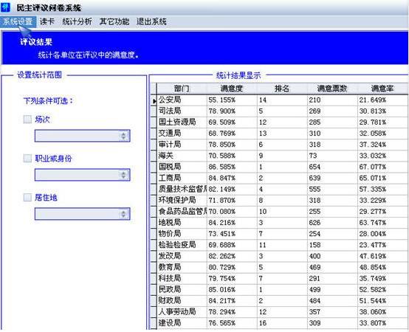409x332 pixels.
Task: Sort by the 满意度 column header
Action: 232,89
